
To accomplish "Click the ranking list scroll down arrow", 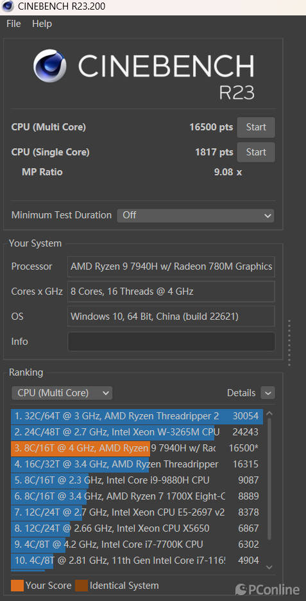I will (269, 567).
